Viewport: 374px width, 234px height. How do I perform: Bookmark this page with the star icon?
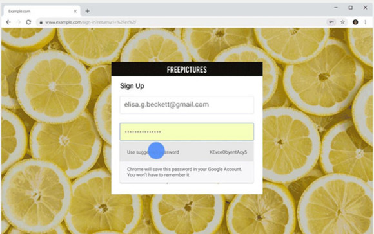[x=342, y=22]
